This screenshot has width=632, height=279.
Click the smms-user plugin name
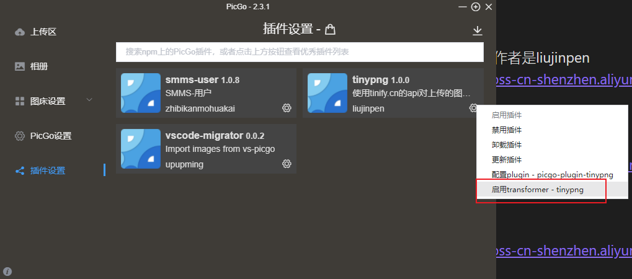[192, 80]
